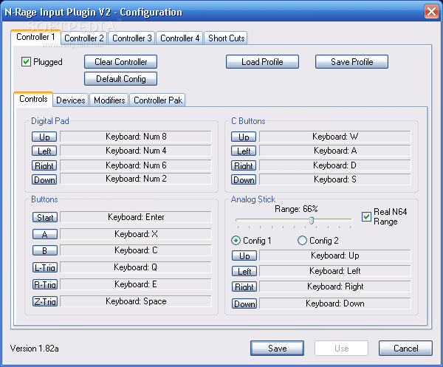The image size is (443, 367).
Task: Click the Start assignment button
Action: tap(45, 217)
